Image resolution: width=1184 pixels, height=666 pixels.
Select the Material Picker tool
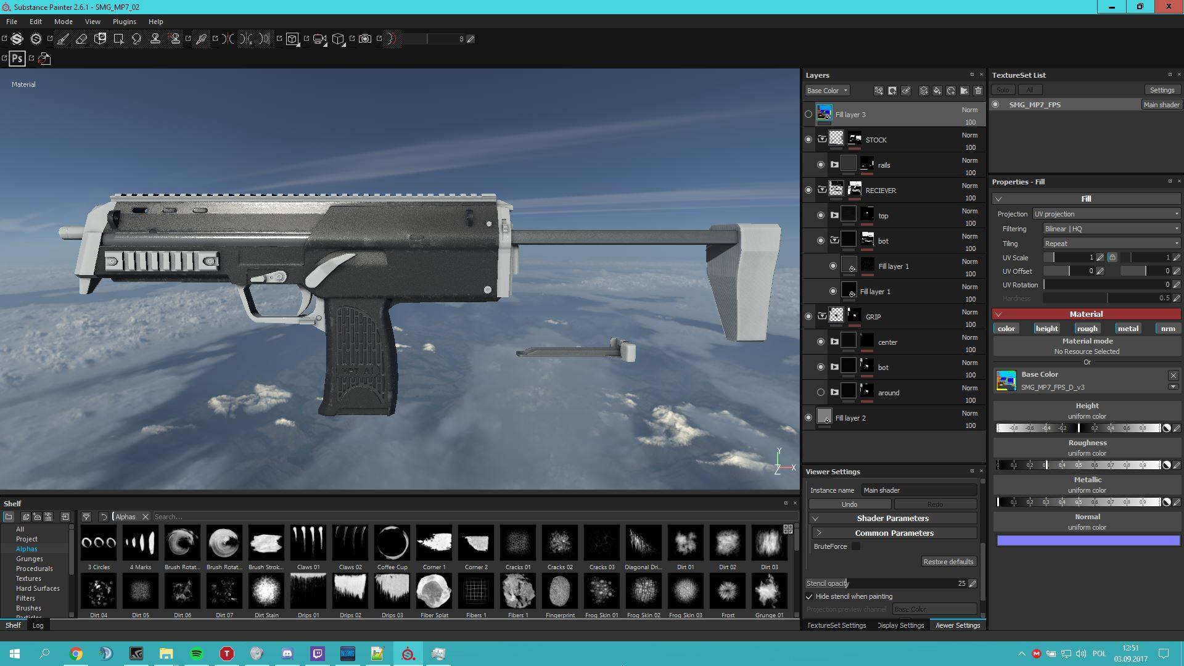[201, 39]
